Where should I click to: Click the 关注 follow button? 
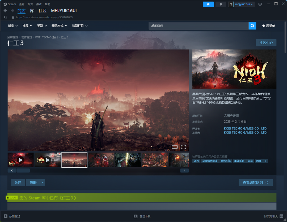click(18, 182)
